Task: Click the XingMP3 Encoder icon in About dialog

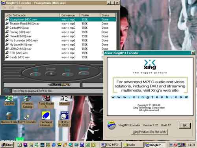Action: tap(112, 125)
